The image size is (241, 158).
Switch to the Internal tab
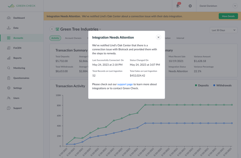pos(180,38)
